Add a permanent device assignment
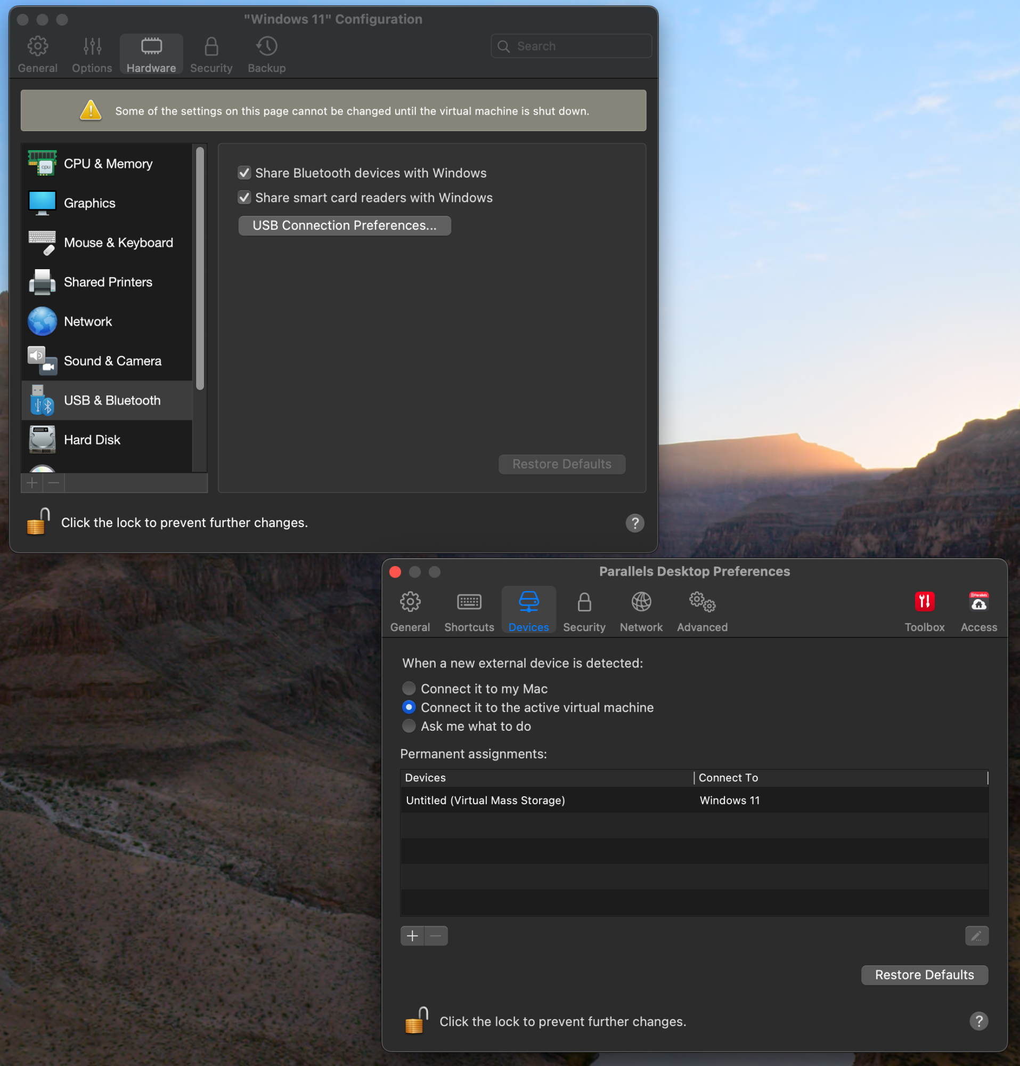 click(412, 935)
